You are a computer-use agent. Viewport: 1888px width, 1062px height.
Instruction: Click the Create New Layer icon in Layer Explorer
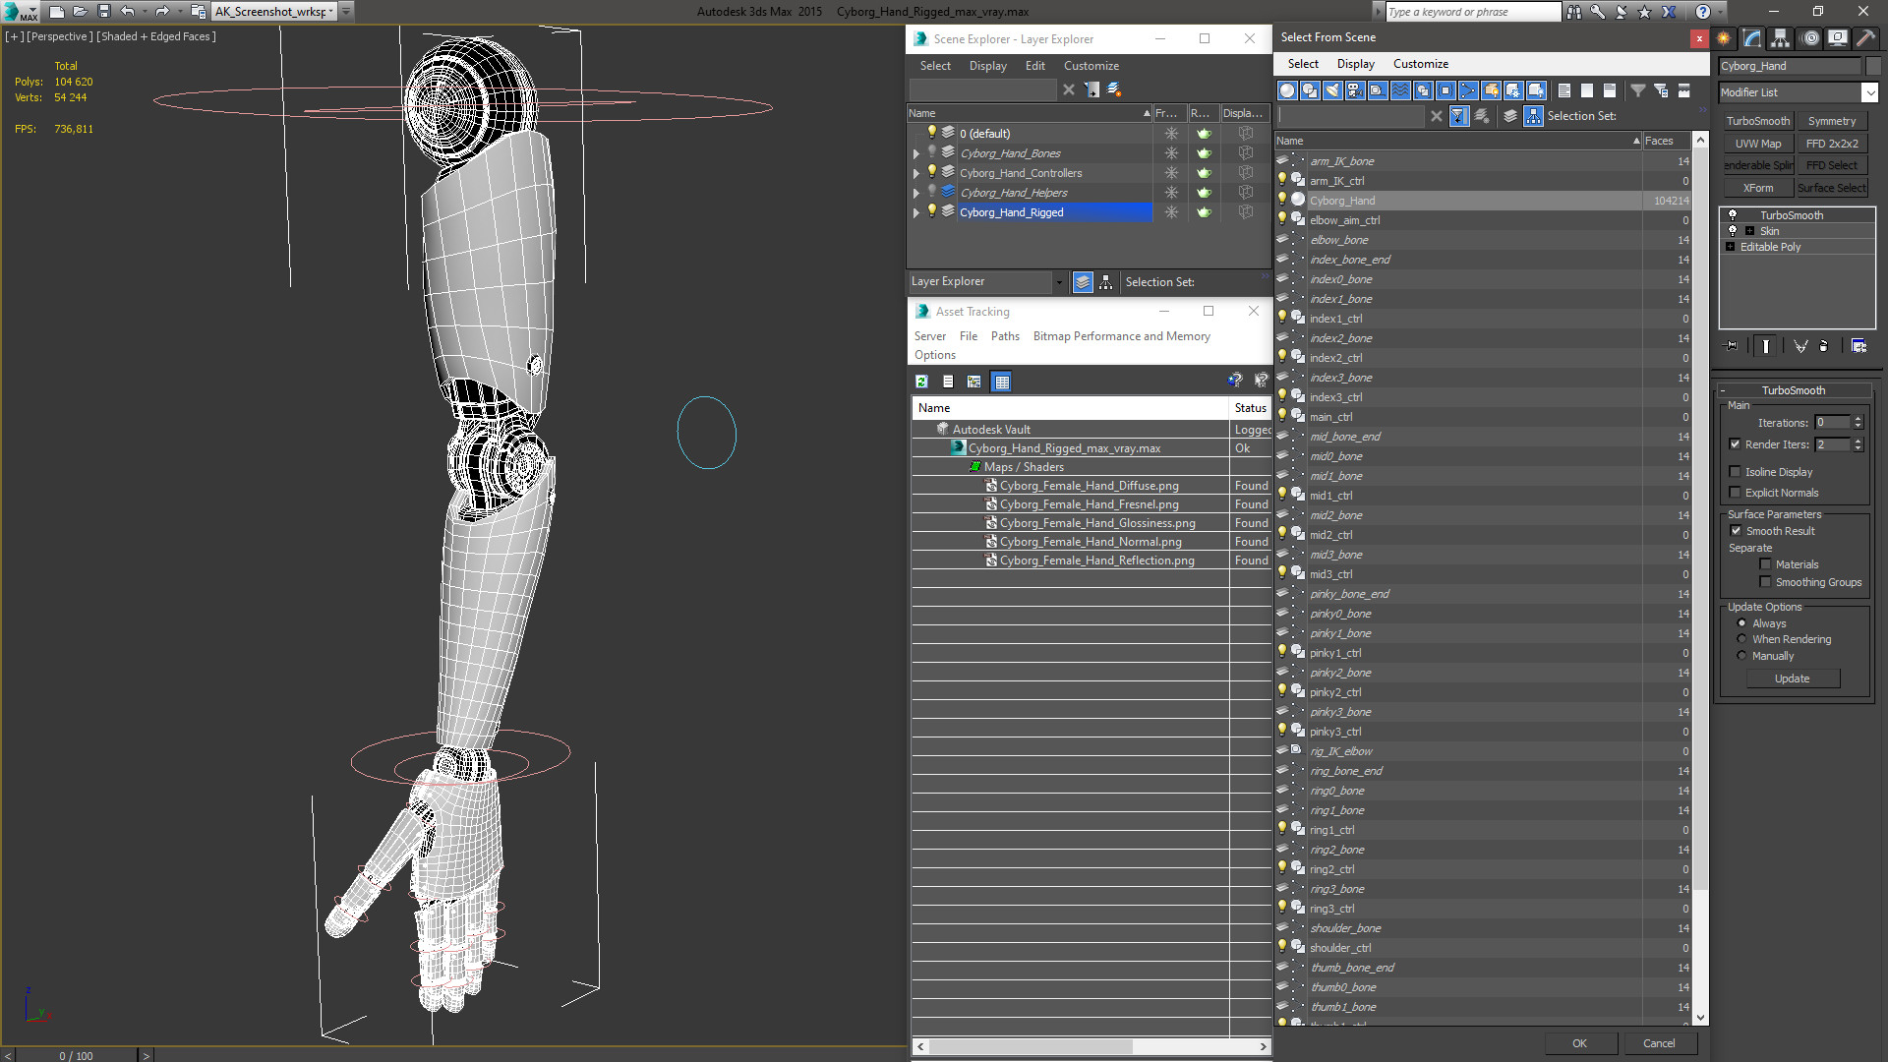1114,89
